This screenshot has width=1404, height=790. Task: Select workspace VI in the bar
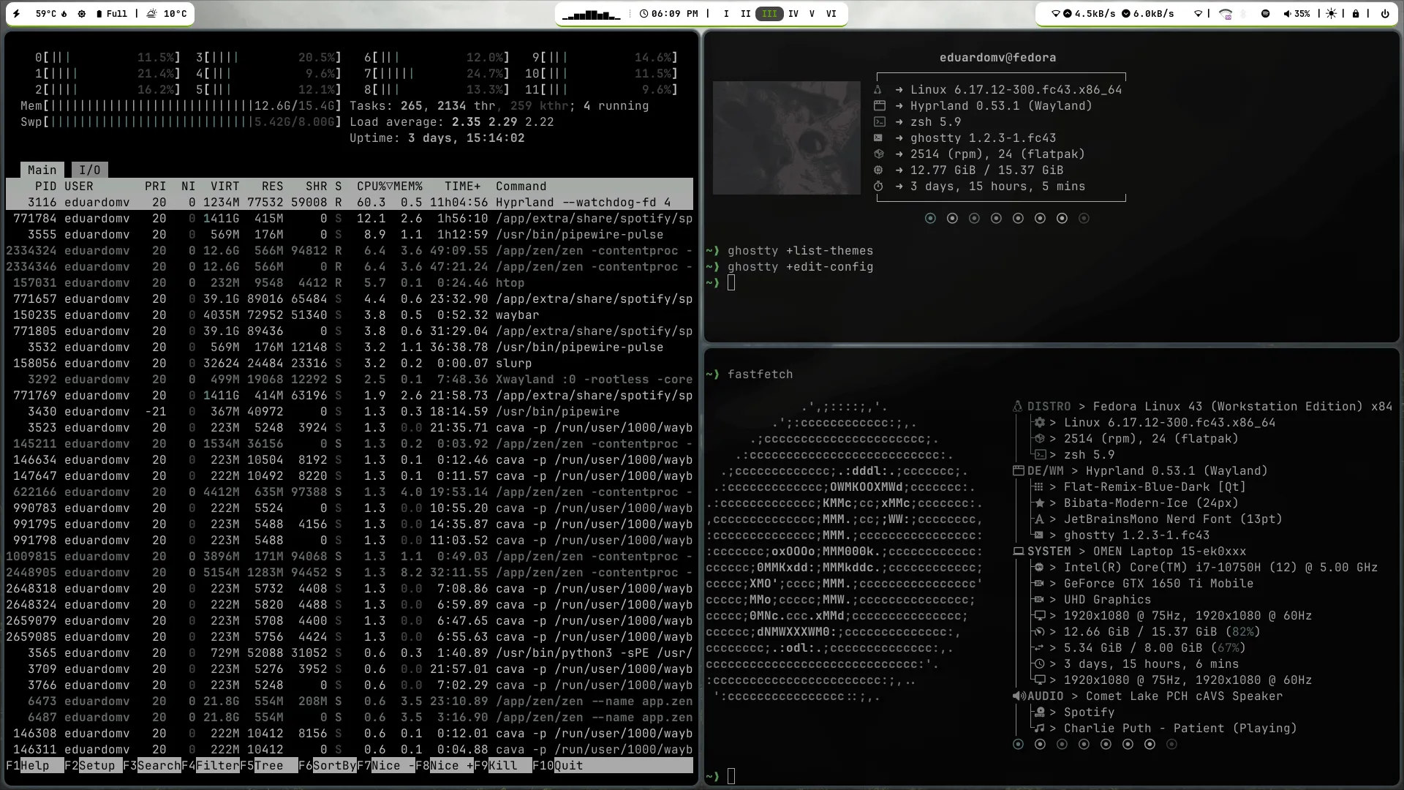831,14
